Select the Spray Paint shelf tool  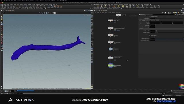coord(37,6)
